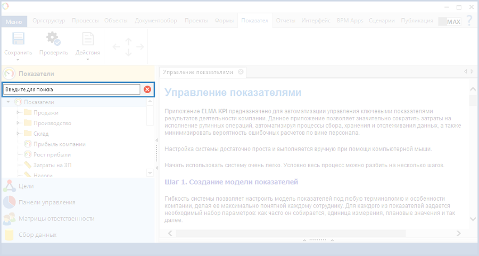Screen dimensions: 479x256
Task: Open the Меню button
Action: (x=14, y=22)
